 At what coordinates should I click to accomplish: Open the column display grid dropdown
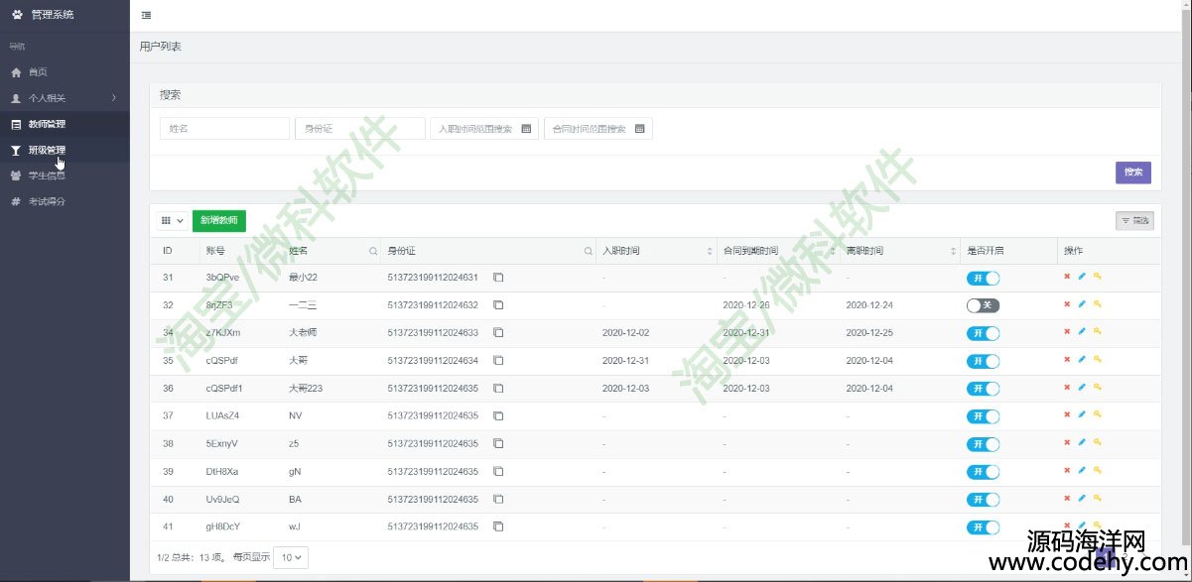point(172,221)
